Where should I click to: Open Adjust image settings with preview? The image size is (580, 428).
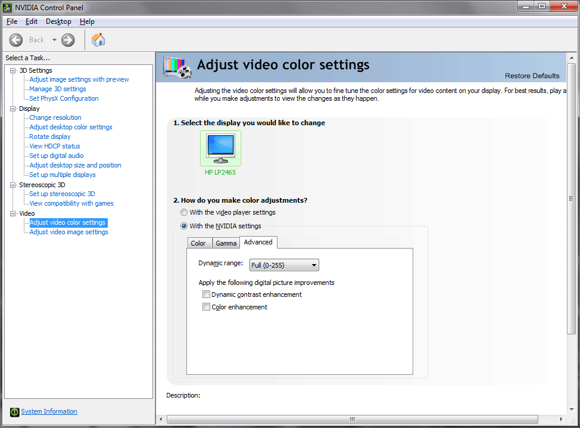click(x=79, y=79)
